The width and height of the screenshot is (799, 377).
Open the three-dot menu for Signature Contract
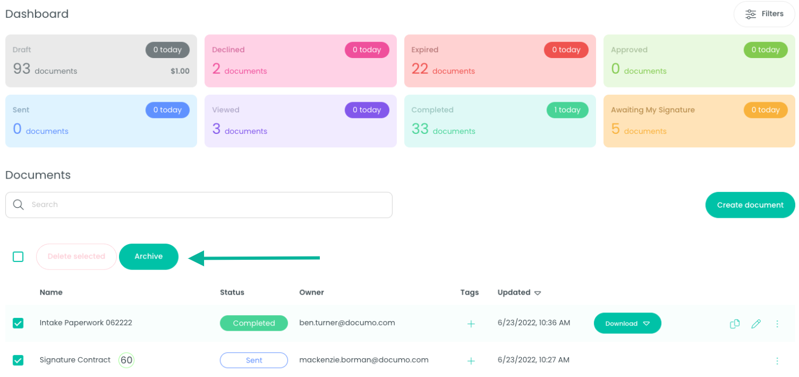pos(777,360)
